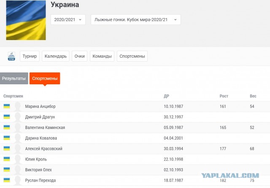Click the tournament logo icon beside Турнир

pyautogui.click(x=11, y=56)
